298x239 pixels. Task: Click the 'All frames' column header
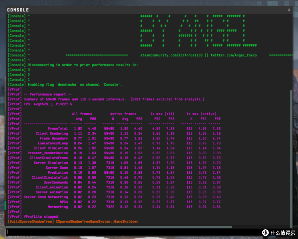tap(82, 114)
